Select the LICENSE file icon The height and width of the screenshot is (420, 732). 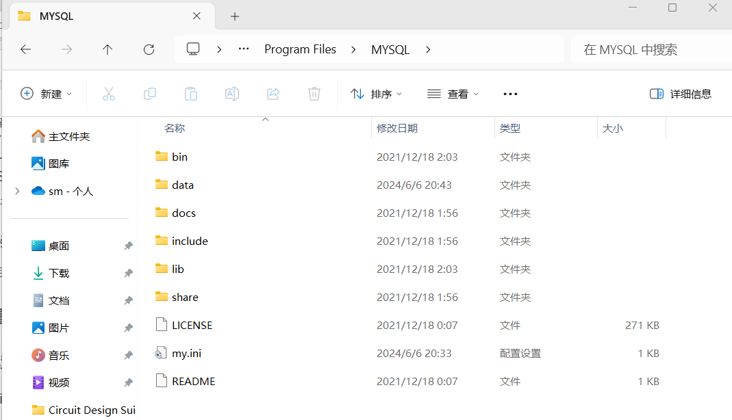tap(162, 324)
